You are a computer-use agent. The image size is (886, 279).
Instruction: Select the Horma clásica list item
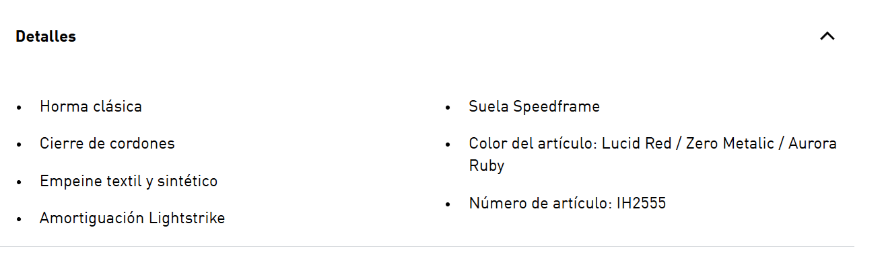[91, 106]
